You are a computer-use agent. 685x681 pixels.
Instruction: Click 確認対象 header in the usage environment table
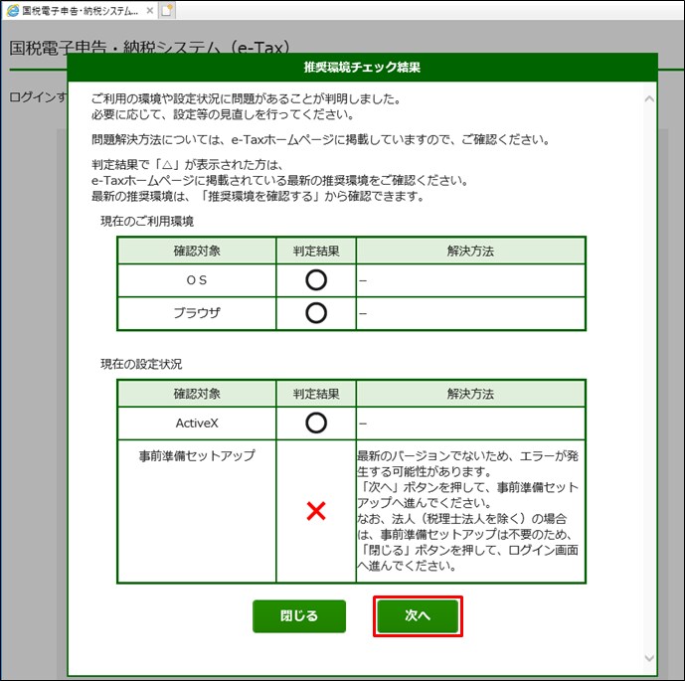coord(197,252)
